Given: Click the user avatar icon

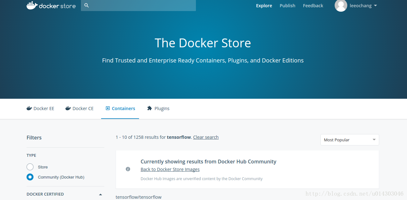Looking at the screenshot, I should pos(341,5).
